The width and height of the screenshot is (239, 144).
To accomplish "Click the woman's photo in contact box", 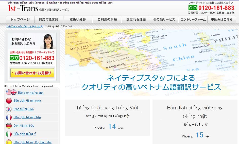I will coord(48,41).
